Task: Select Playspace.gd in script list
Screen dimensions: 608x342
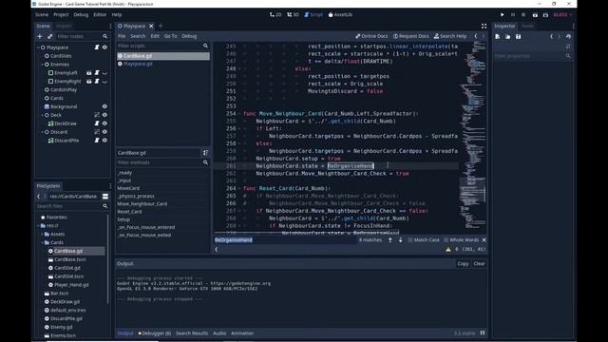Action: [163, 64]
